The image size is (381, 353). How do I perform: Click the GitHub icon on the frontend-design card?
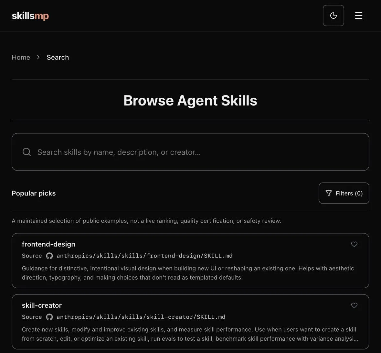pos(49,256)
